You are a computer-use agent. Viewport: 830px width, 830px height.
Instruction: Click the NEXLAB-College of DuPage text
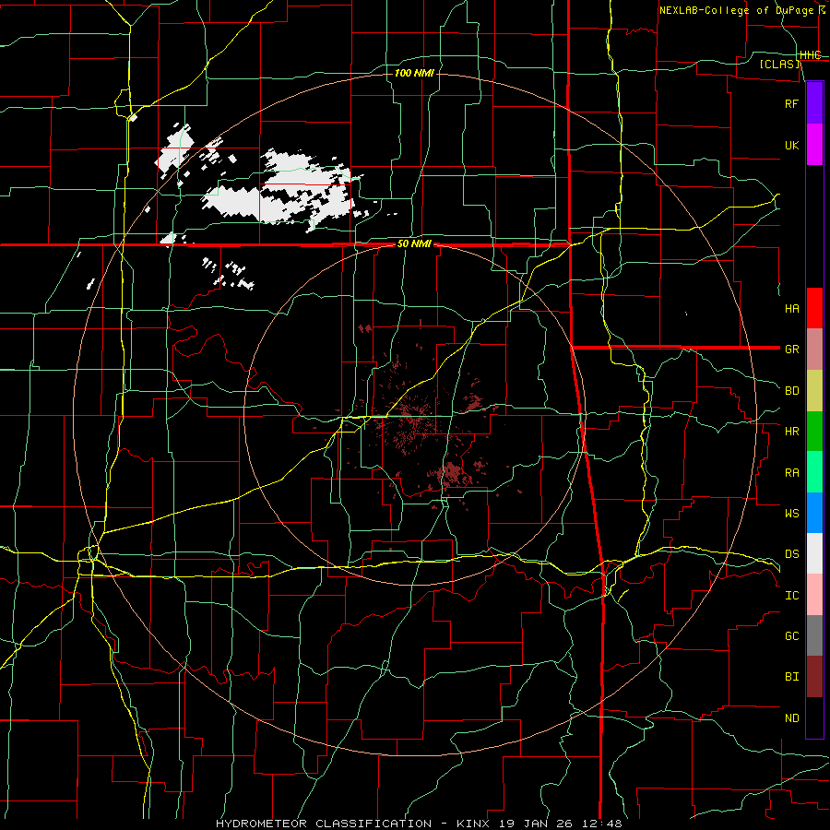click(736, 10)
